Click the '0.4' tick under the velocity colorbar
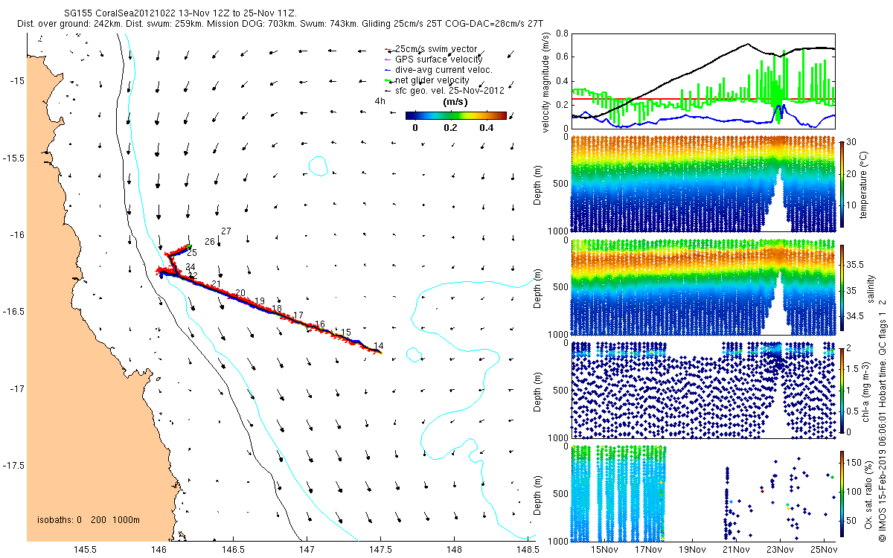Screen dimensions: 893x558 tap(486, 128)
